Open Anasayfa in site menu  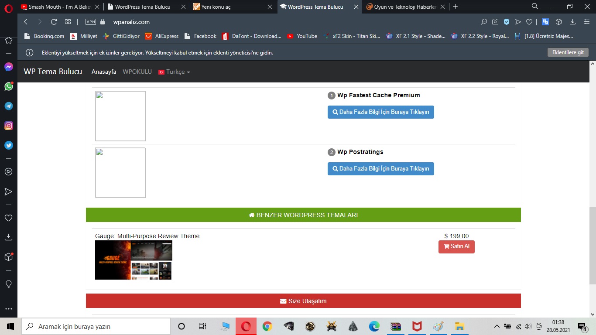pos(104,72)
